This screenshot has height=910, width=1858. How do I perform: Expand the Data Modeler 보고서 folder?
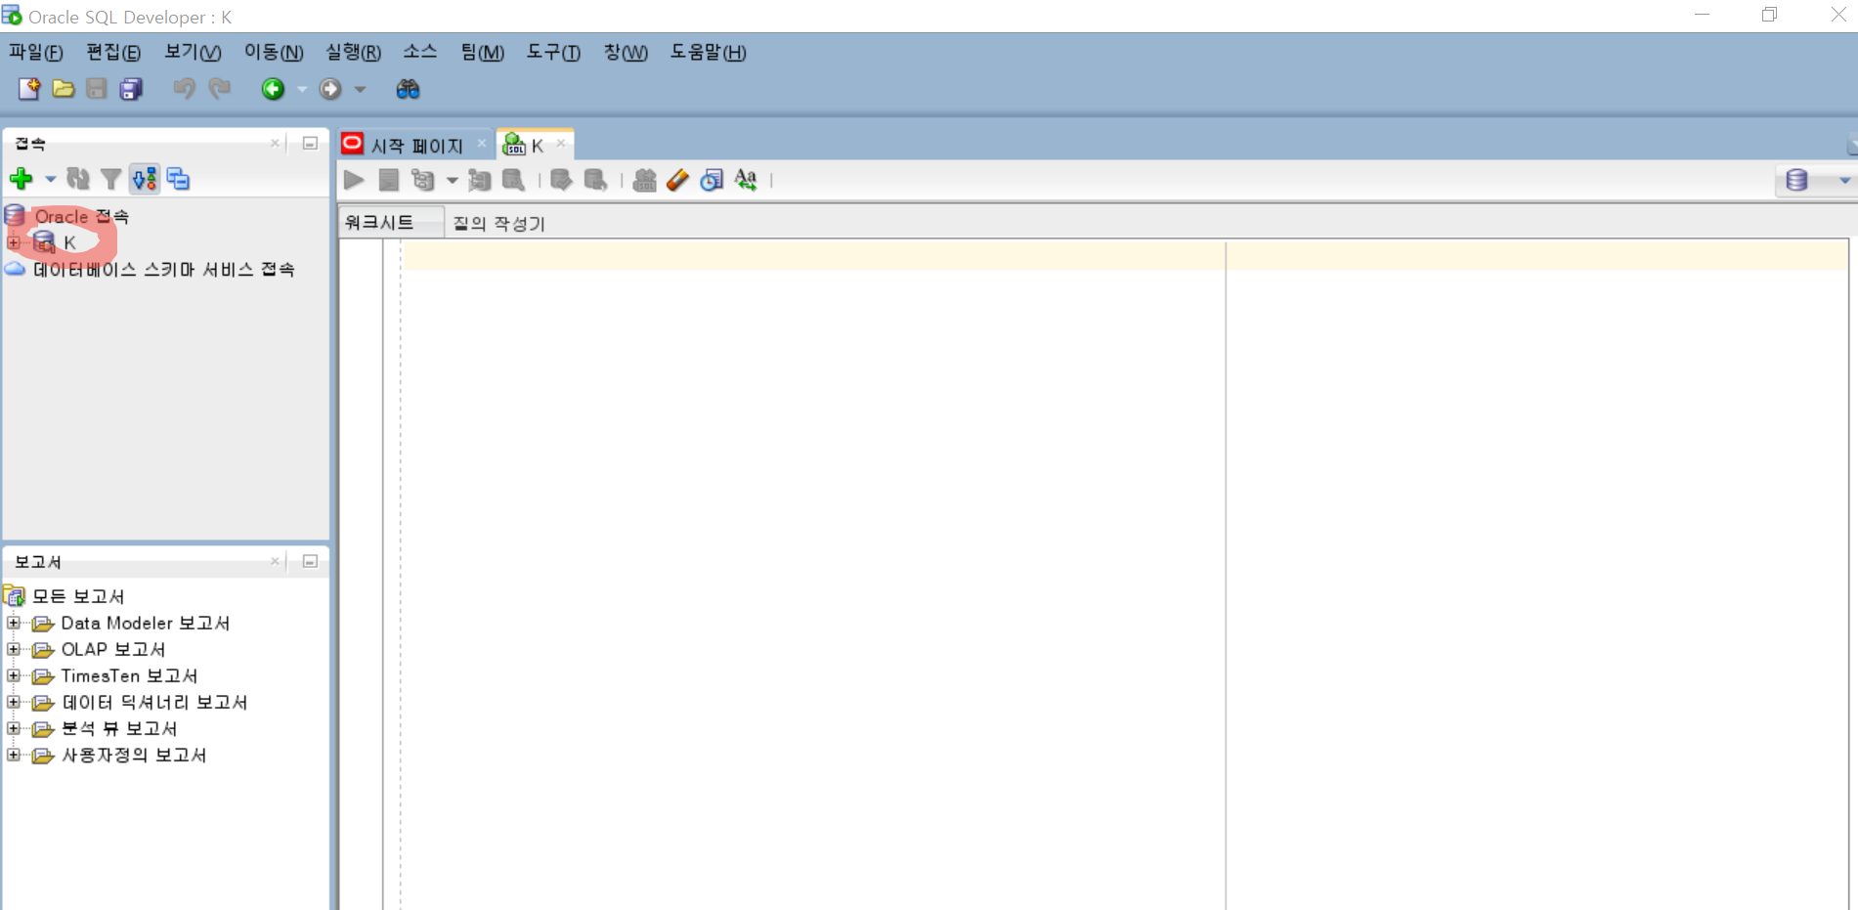tap(13, 623)
